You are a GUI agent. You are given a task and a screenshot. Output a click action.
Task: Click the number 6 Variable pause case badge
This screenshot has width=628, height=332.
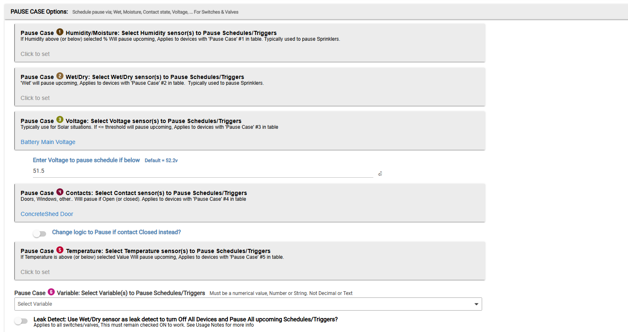tap(51, 292)
